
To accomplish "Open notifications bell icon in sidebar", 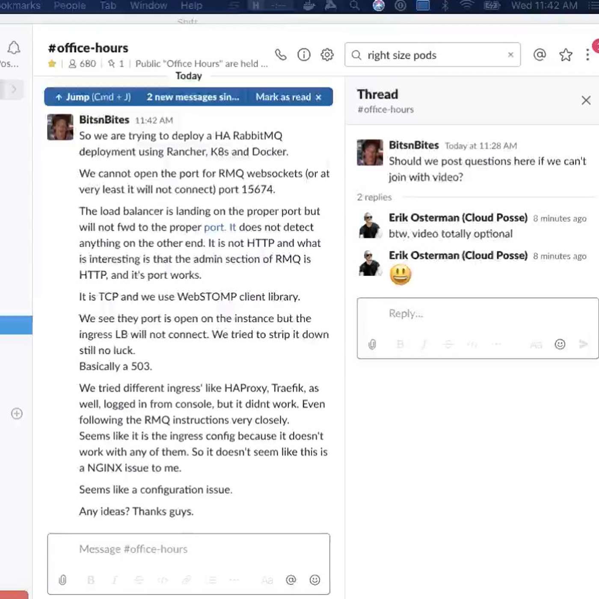I will pyautogui.click(x=14, y=47).
